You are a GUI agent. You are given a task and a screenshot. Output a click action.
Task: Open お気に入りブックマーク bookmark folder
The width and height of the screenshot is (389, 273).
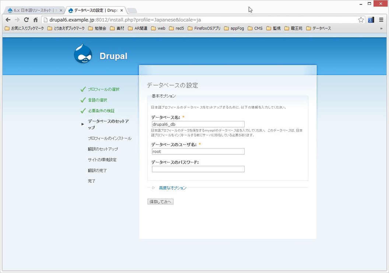point(24,28)
